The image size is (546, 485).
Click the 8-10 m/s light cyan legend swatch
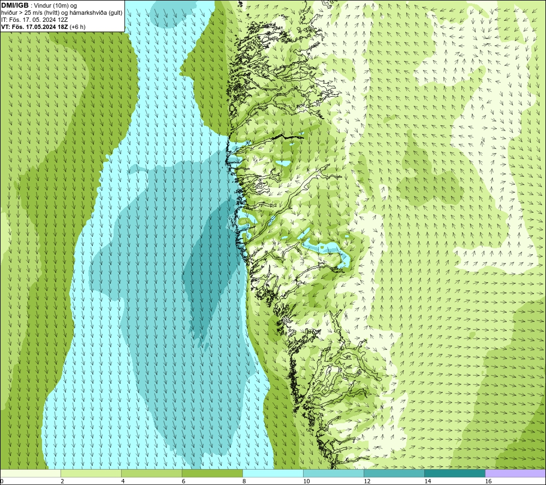click(272, 473)
